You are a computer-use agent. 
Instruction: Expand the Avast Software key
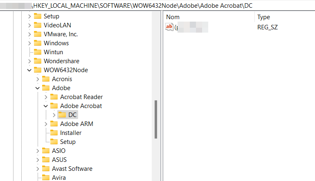38,169
